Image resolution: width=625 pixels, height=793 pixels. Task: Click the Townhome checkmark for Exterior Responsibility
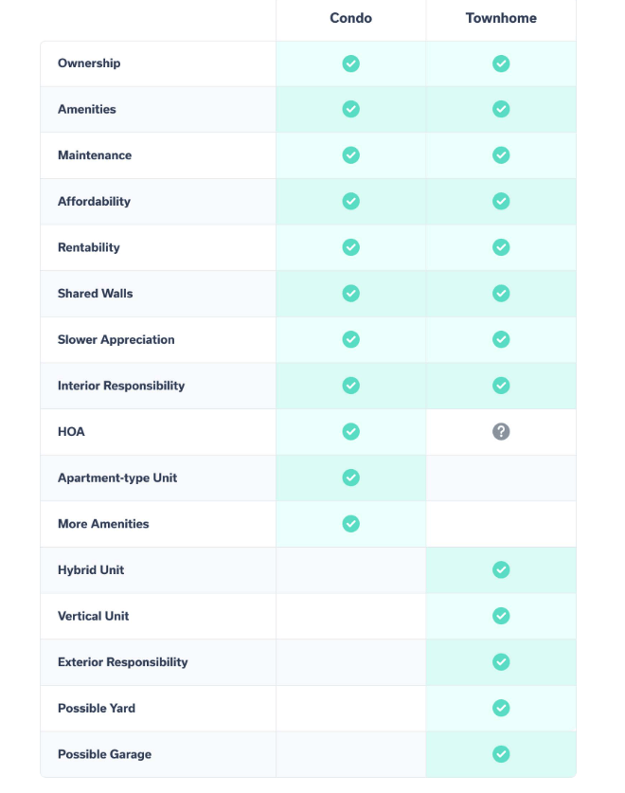click(501, 661)
